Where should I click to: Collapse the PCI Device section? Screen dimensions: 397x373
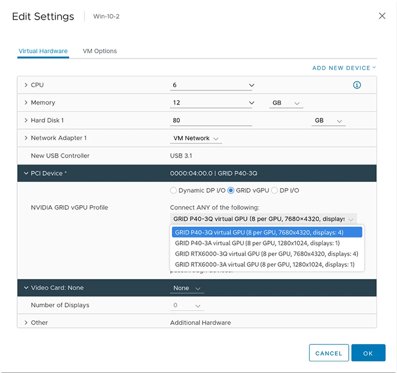pos(26,173)
